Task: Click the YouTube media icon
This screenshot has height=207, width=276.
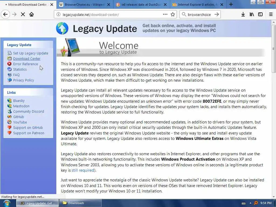Action: click(x=9, y=122)
